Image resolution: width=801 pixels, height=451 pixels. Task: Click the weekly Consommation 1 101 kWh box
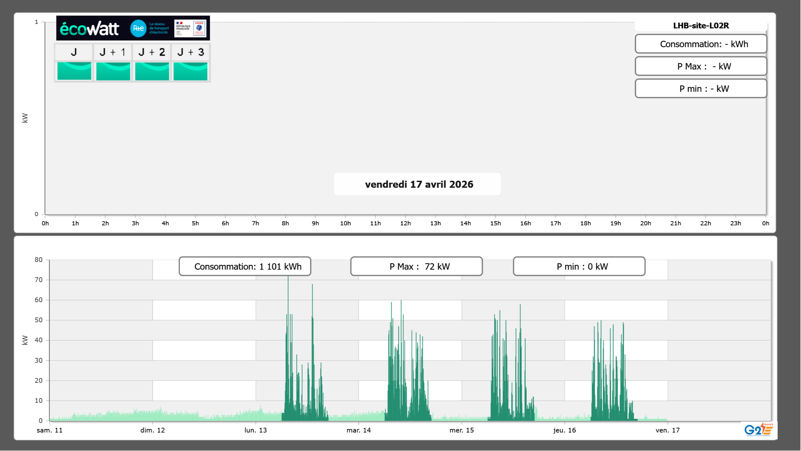(245, 266)
